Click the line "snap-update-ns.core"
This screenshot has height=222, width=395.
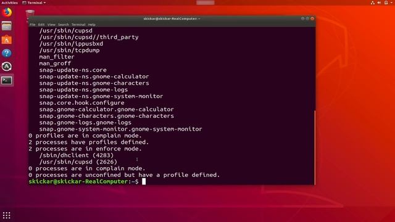click(73, 70)
